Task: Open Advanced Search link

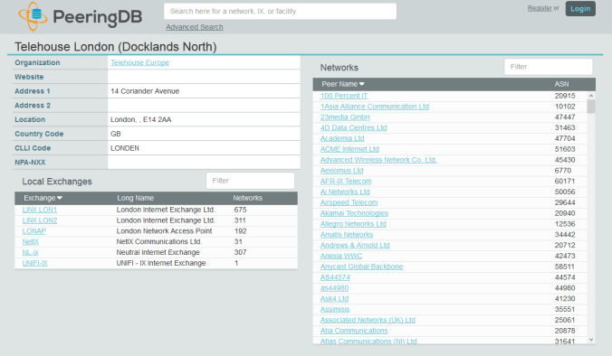Action: point(195,27)
